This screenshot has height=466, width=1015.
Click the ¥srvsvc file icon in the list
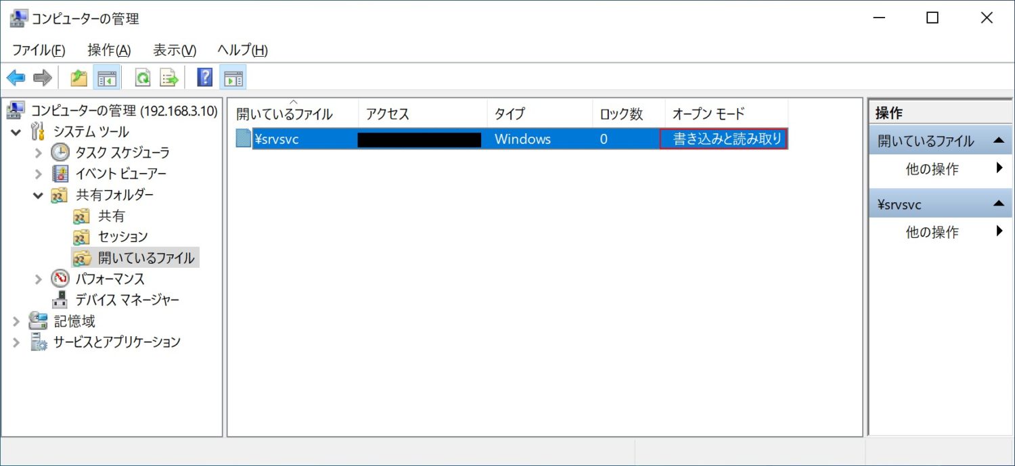244,139
